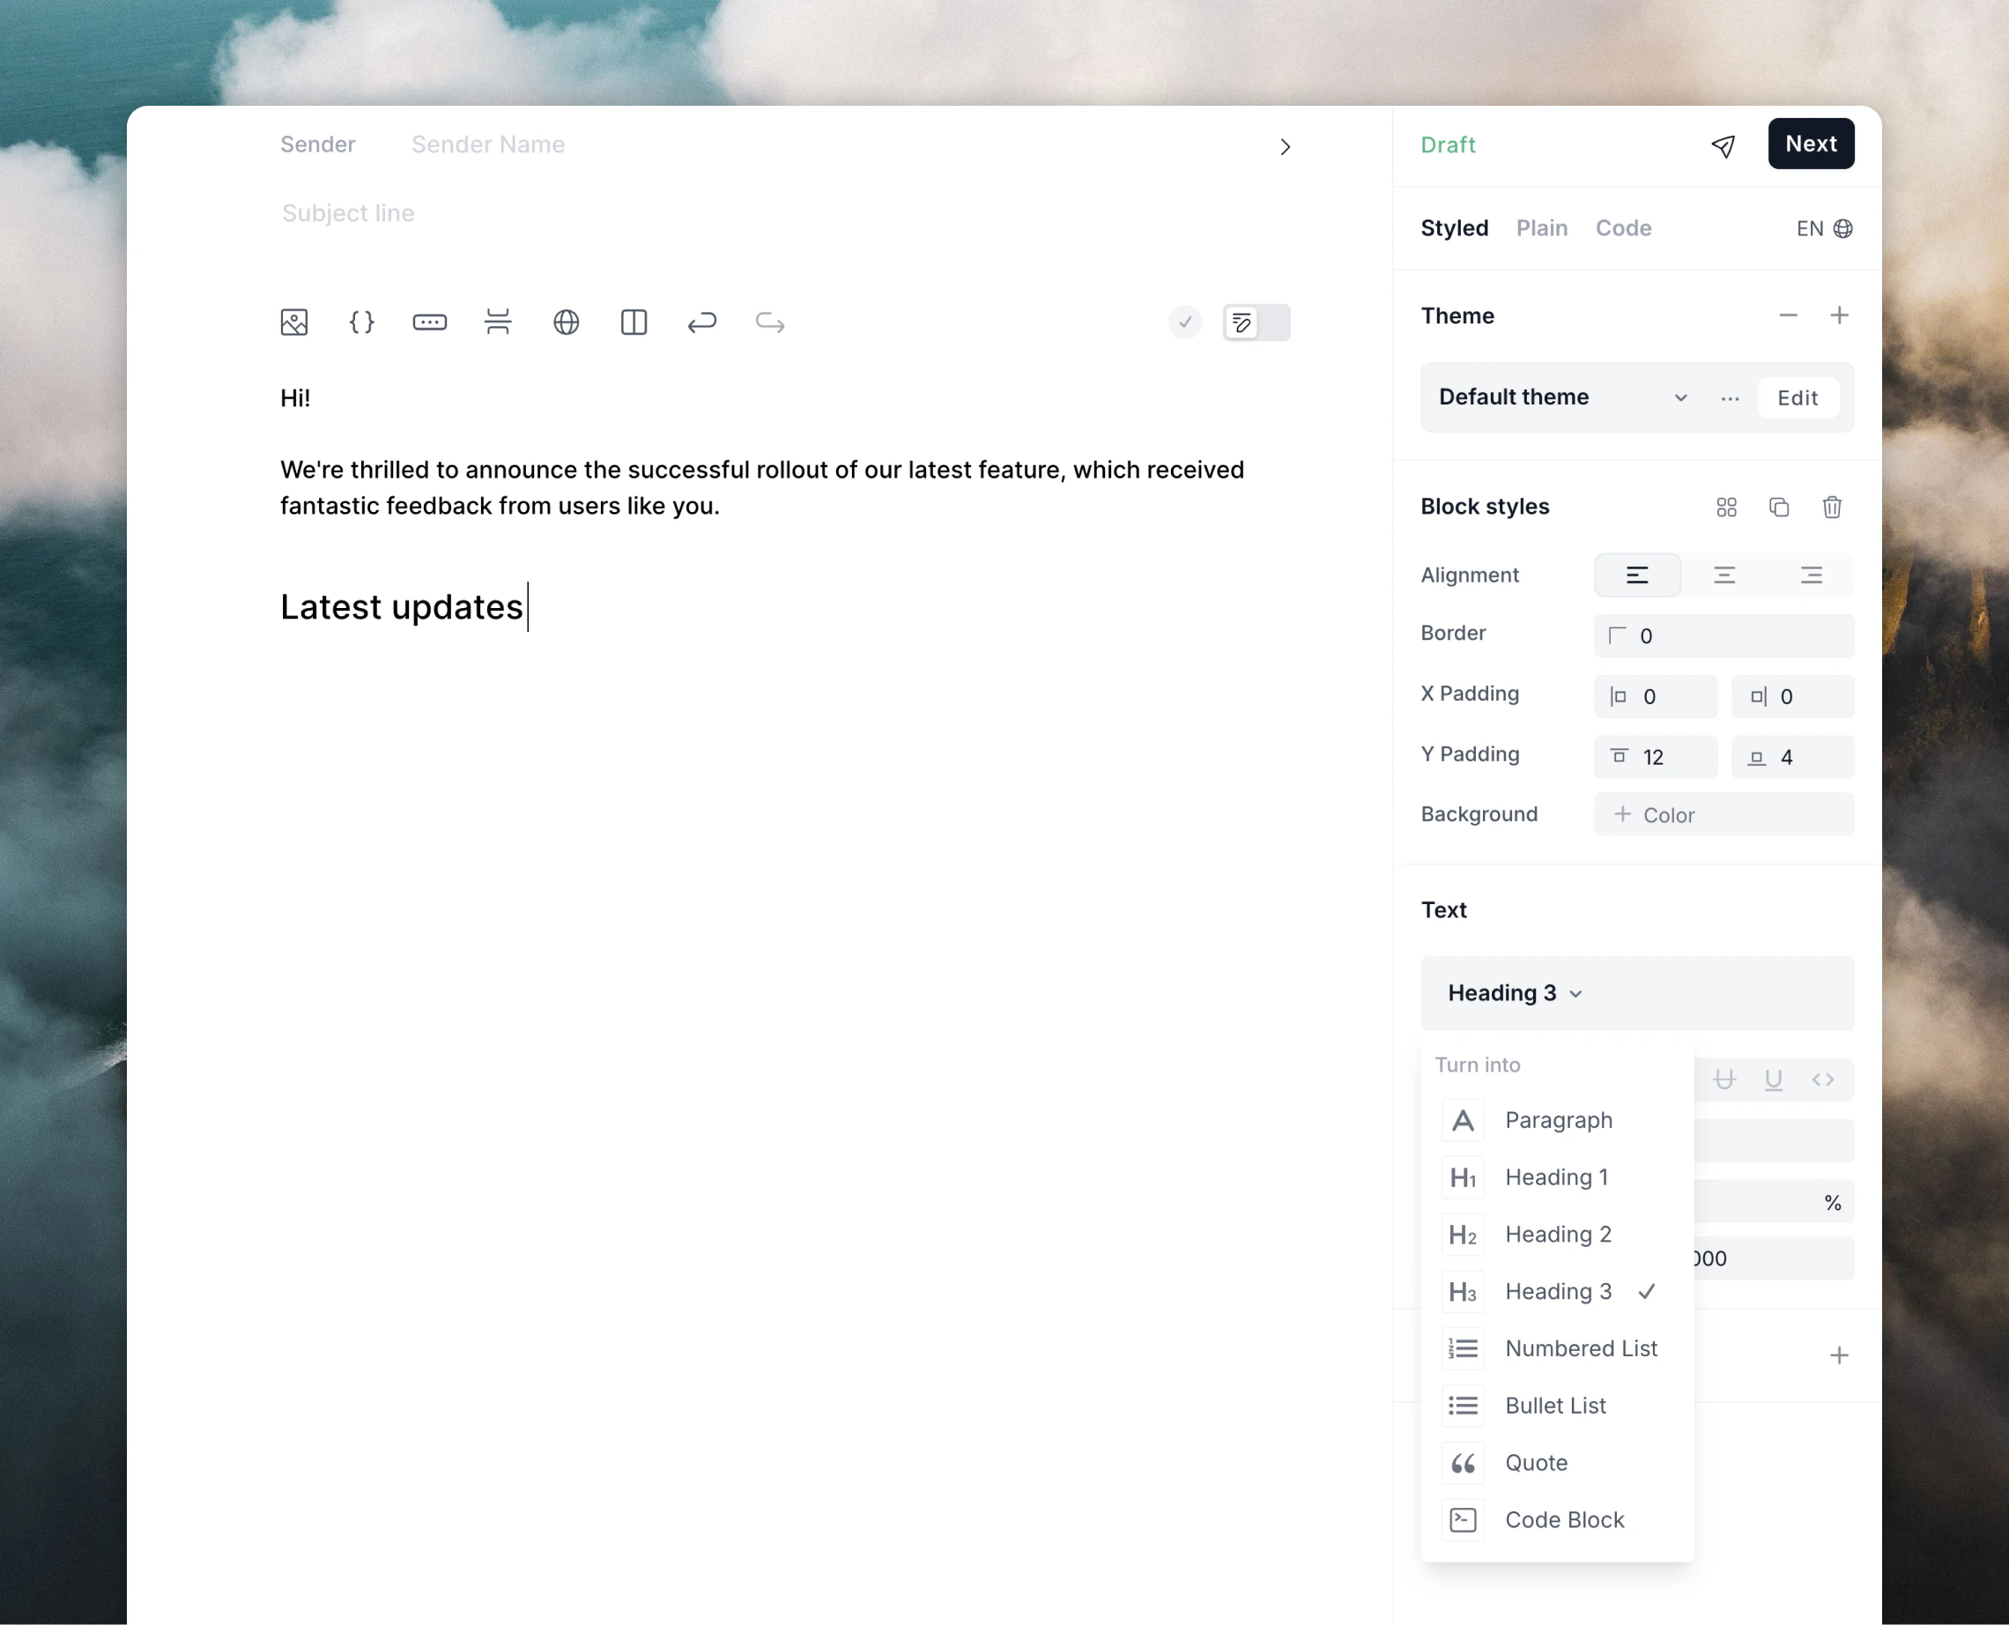2009x1625 pixels.
Task: Insert a divider block
Action: point(498,322)
